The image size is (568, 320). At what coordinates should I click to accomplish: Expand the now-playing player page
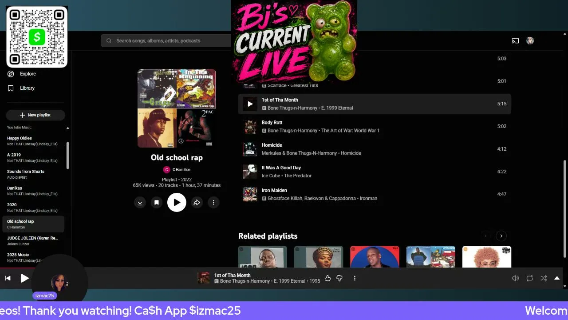557,278
